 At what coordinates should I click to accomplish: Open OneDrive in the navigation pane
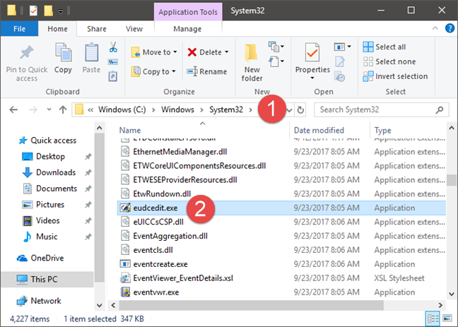(x=40, y=258)
